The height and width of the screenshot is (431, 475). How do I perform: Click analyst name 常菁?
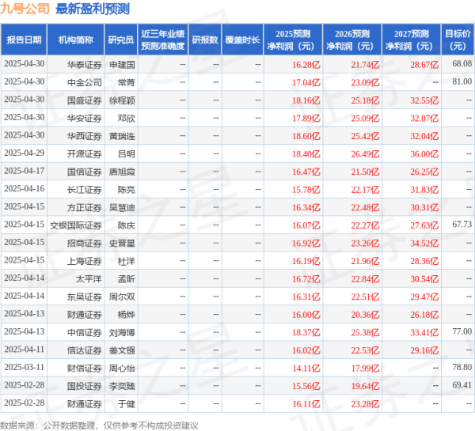(127, 82)
